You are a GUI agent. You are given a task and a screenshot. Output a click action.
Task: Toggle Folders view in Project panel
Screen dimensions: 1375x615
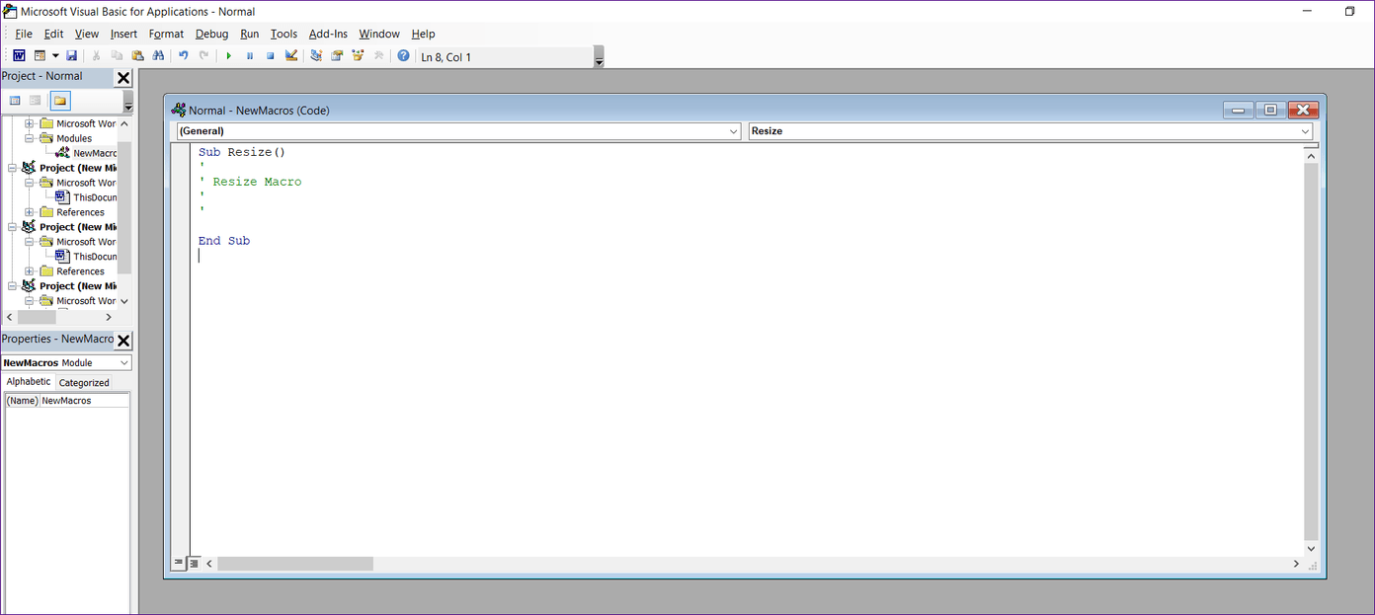tap(60, 101)
